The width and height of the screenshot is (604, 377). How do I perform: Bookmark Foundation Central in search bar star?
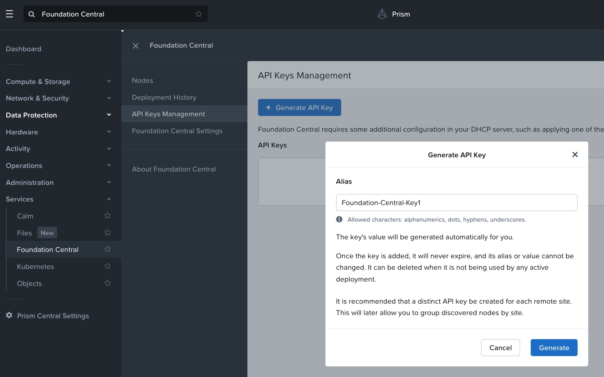[199, 14]
